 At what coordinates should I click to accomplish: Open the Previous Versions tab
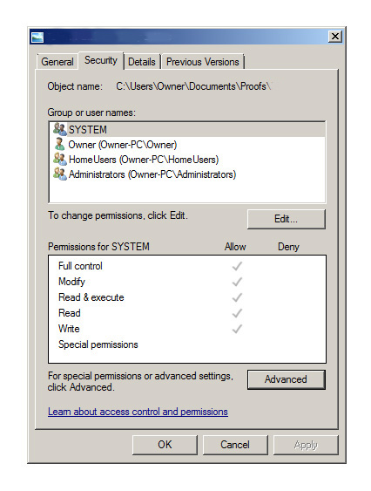202,62
